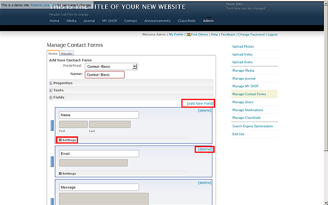The height and width of the screenshot is (205, 328).
Task: Expand the Texts section icon
Action: pos(51,90)
